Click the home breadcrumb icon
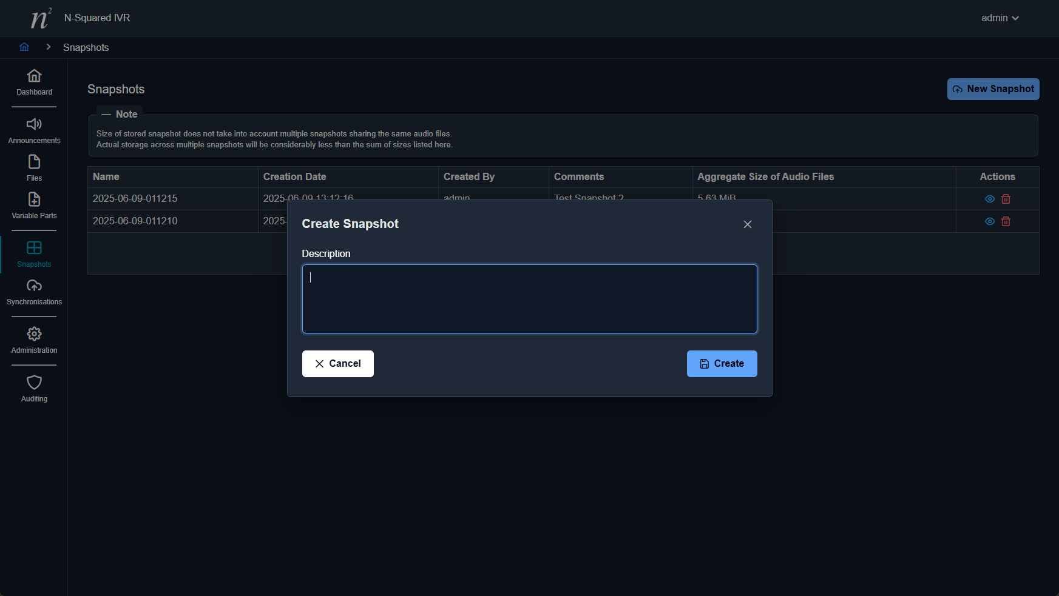 pos(24,47)
